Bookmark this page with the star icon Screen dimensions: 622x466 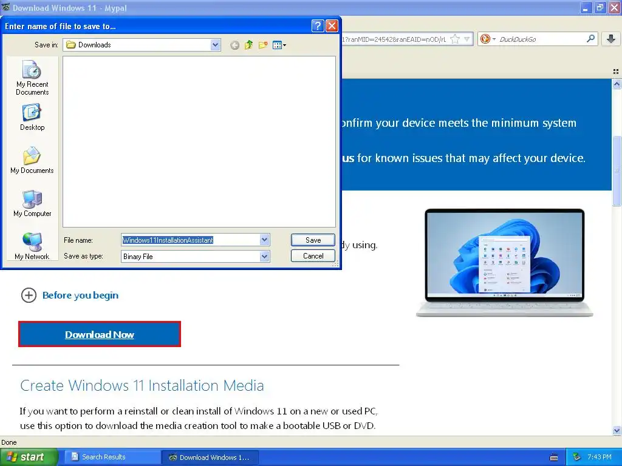(x=455, y=39)
